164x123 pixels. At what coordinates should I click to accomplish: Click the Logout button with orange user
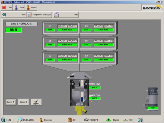coord(31,8)
